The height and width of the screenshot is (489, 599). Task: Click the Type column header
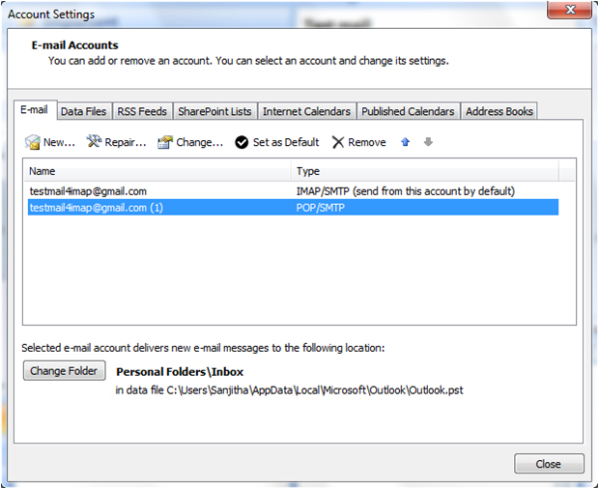click(425, 171)
